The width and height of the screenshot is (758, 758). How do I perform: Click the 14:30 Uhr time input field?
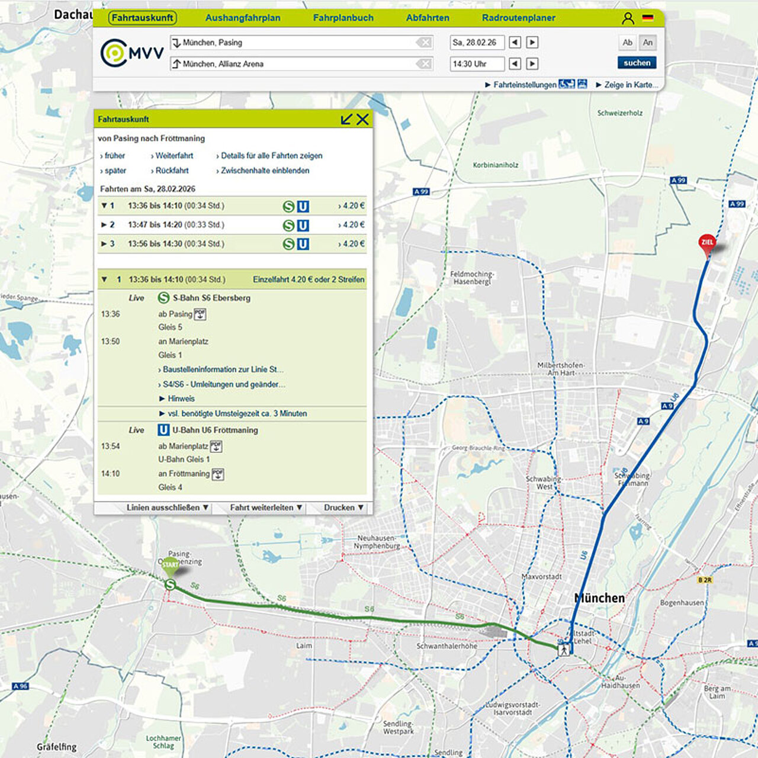point(477,64)
